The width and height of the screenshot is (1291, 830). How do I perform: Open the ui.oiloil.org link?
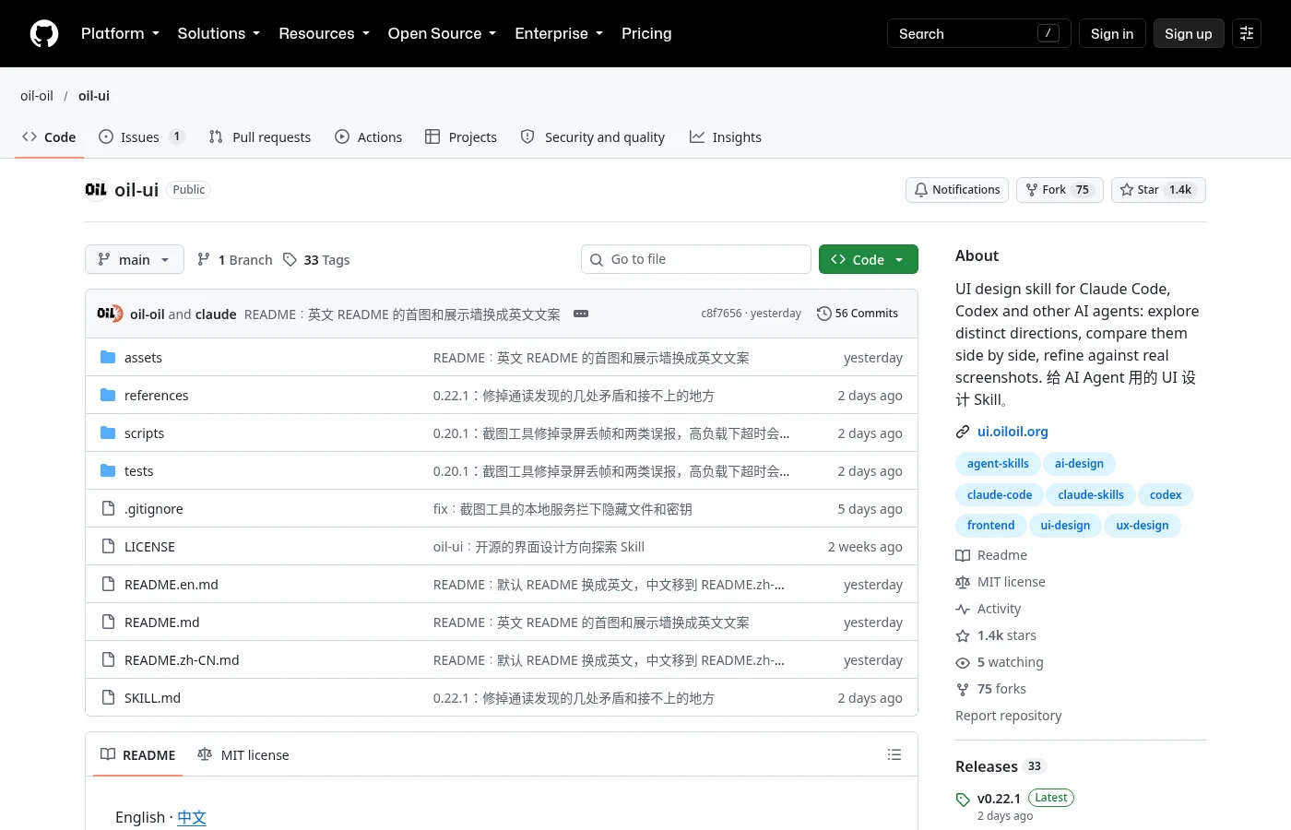[x=1013, y=432]
